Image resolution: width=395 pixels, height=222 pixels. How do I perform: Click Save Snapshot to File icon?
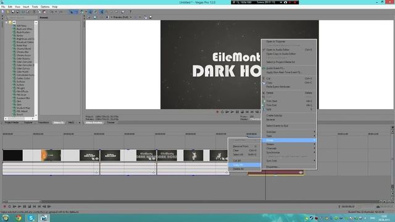(151, 17)
